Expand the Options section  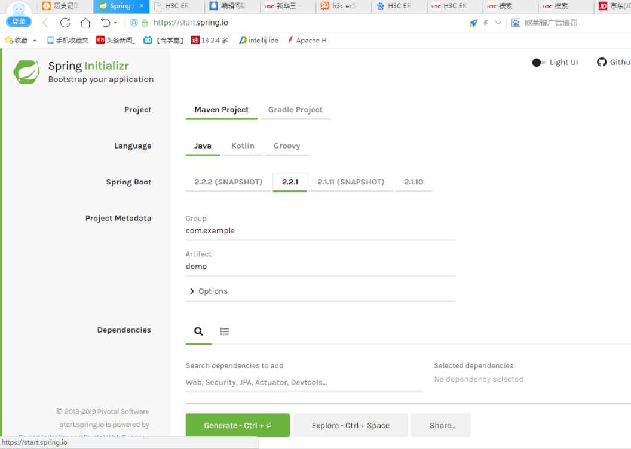(209, 291)
